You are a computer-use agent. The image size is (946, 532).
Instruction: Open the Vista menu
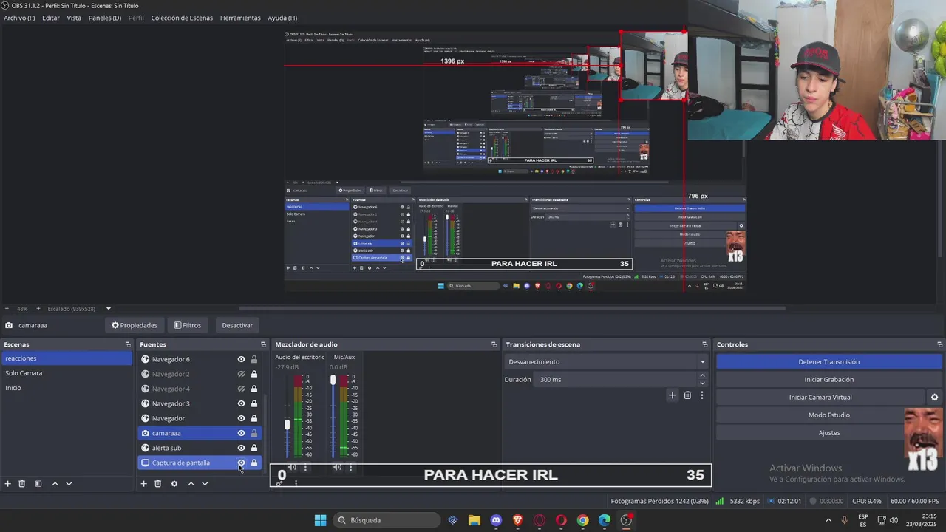click(x=74, y=18)
